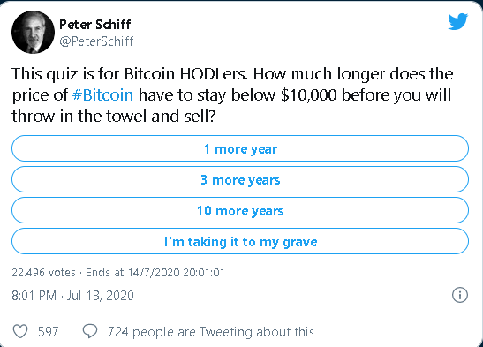Image resolution: width=483 pixels, height=347 pixels.
Task: Click the '$10,000' amount in the tweet
Action: pos(309,94)
